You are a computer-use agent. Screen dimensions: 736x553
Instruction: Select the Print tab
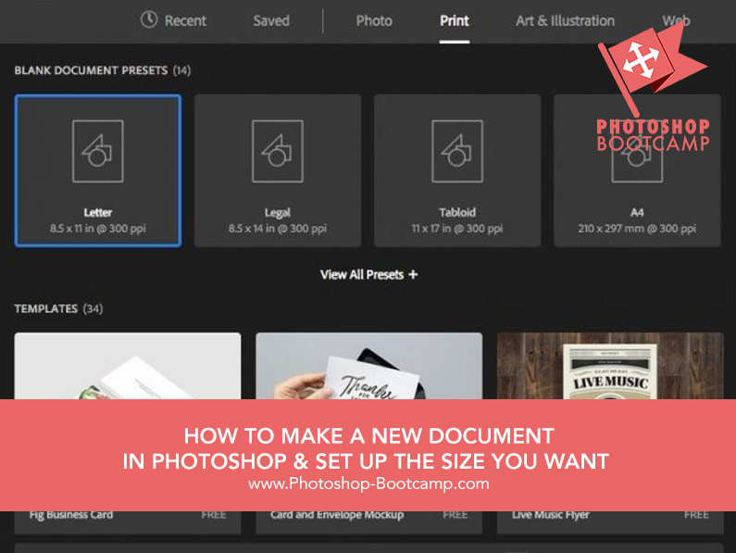point(455,20)
